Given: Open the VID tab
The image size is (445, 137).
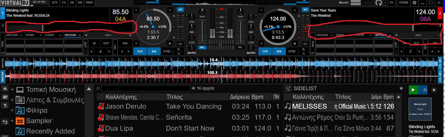Looking at the screenshot, I should (x=80, y=3).
